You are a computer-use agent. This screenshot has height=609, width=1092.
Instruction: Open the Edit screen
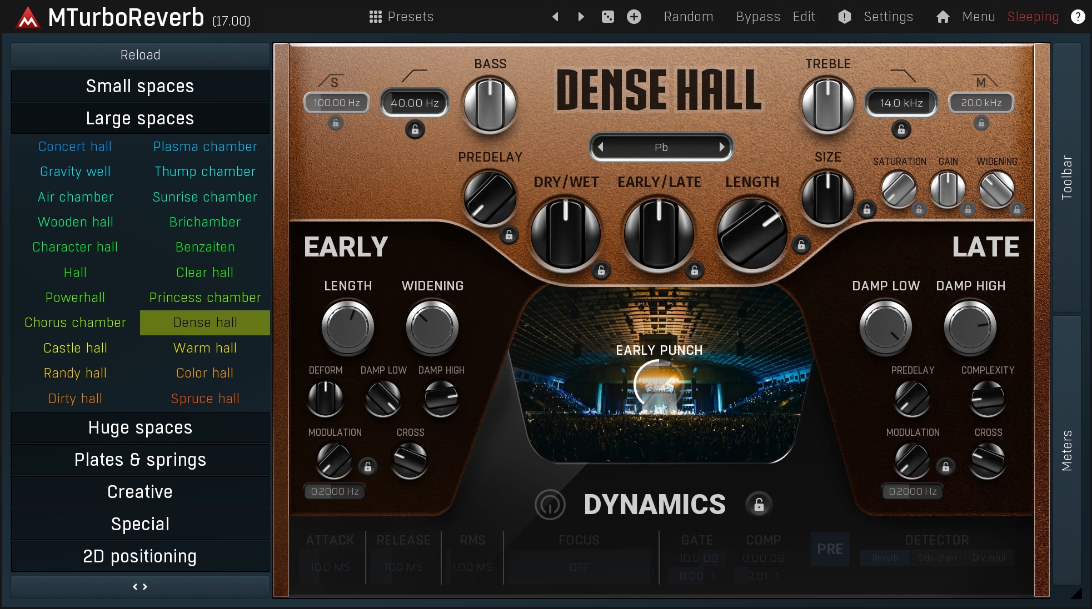click(x=804, y=17)
